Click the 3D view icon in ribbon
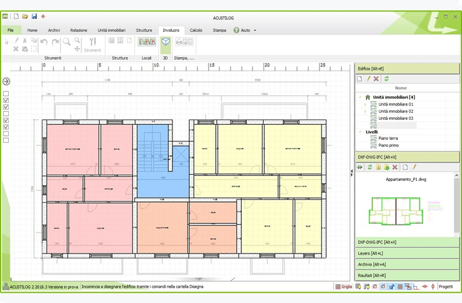The height and width of the screenshot is (303, 462). click(x=165, y=42)
